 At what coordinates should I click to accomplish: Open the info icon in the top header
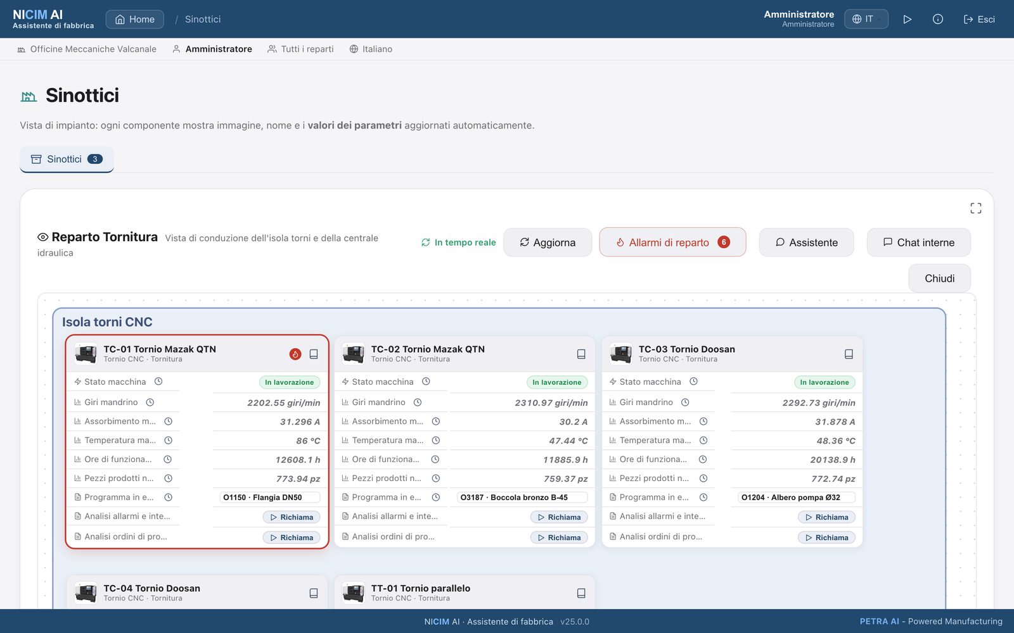tap(938, 19)
